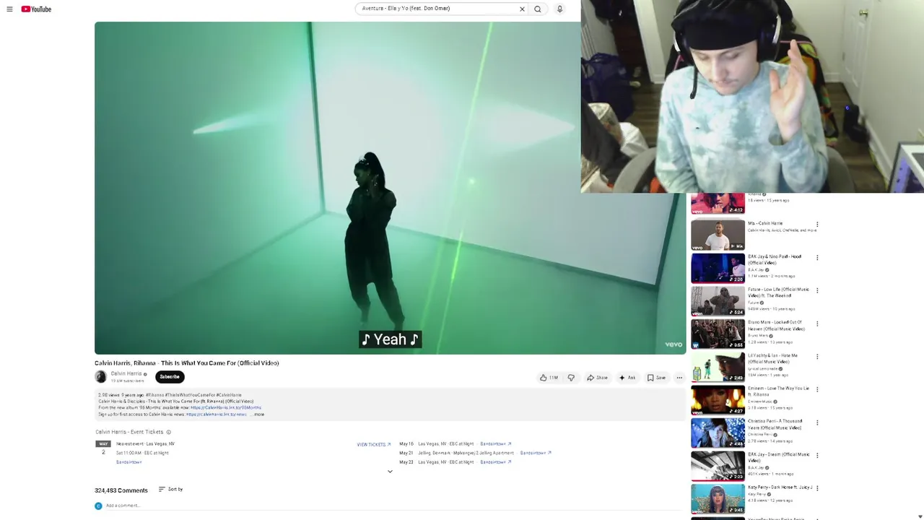Open options for Mix - Calvin Harris
Screen dimensions: 924x520
pyautogui.click(x=817, y=225)
